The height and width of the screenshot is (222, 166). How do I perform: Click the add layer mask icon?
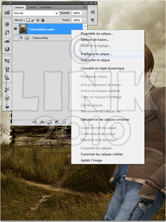pyautogui.click(x=50, y=122)
